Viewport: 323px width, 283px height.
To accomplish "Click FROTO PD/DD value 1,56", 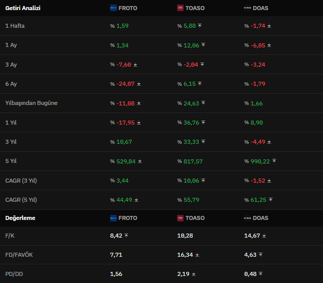I will coord(116,274).
